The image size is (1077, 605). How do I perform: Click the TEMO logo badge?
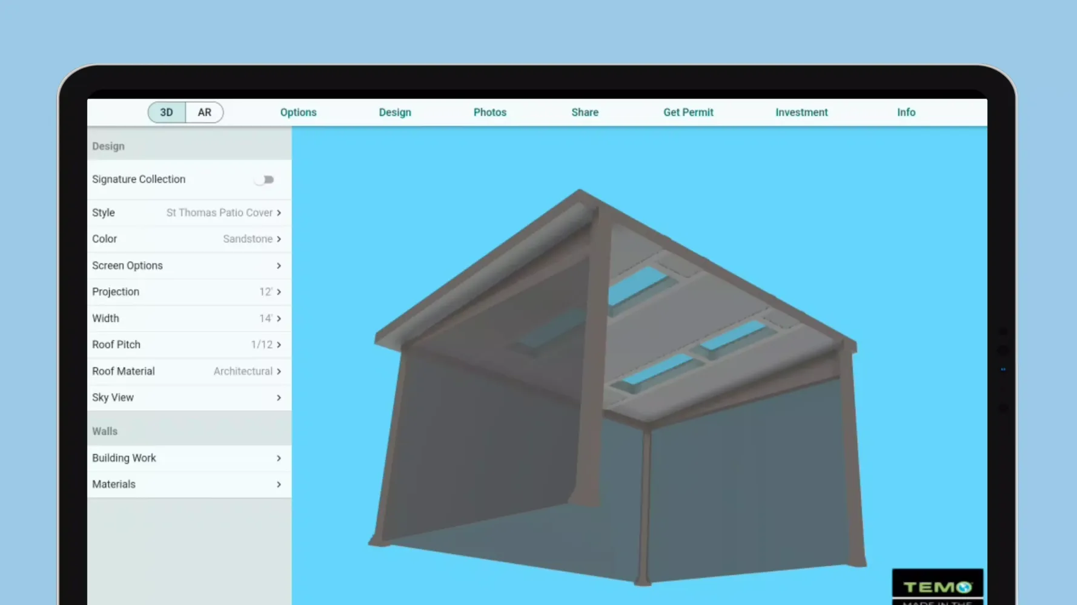pyautogui.click(x=938, y=586)
